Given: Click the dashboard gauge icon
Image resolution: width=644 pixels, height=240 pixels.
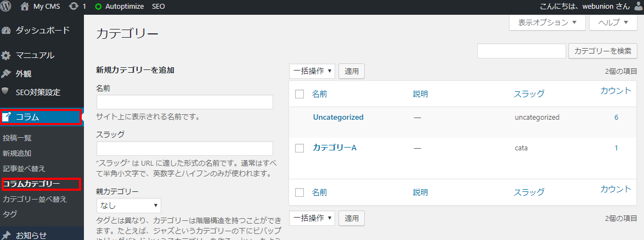Looking at the screenshot, I should 5,30.
